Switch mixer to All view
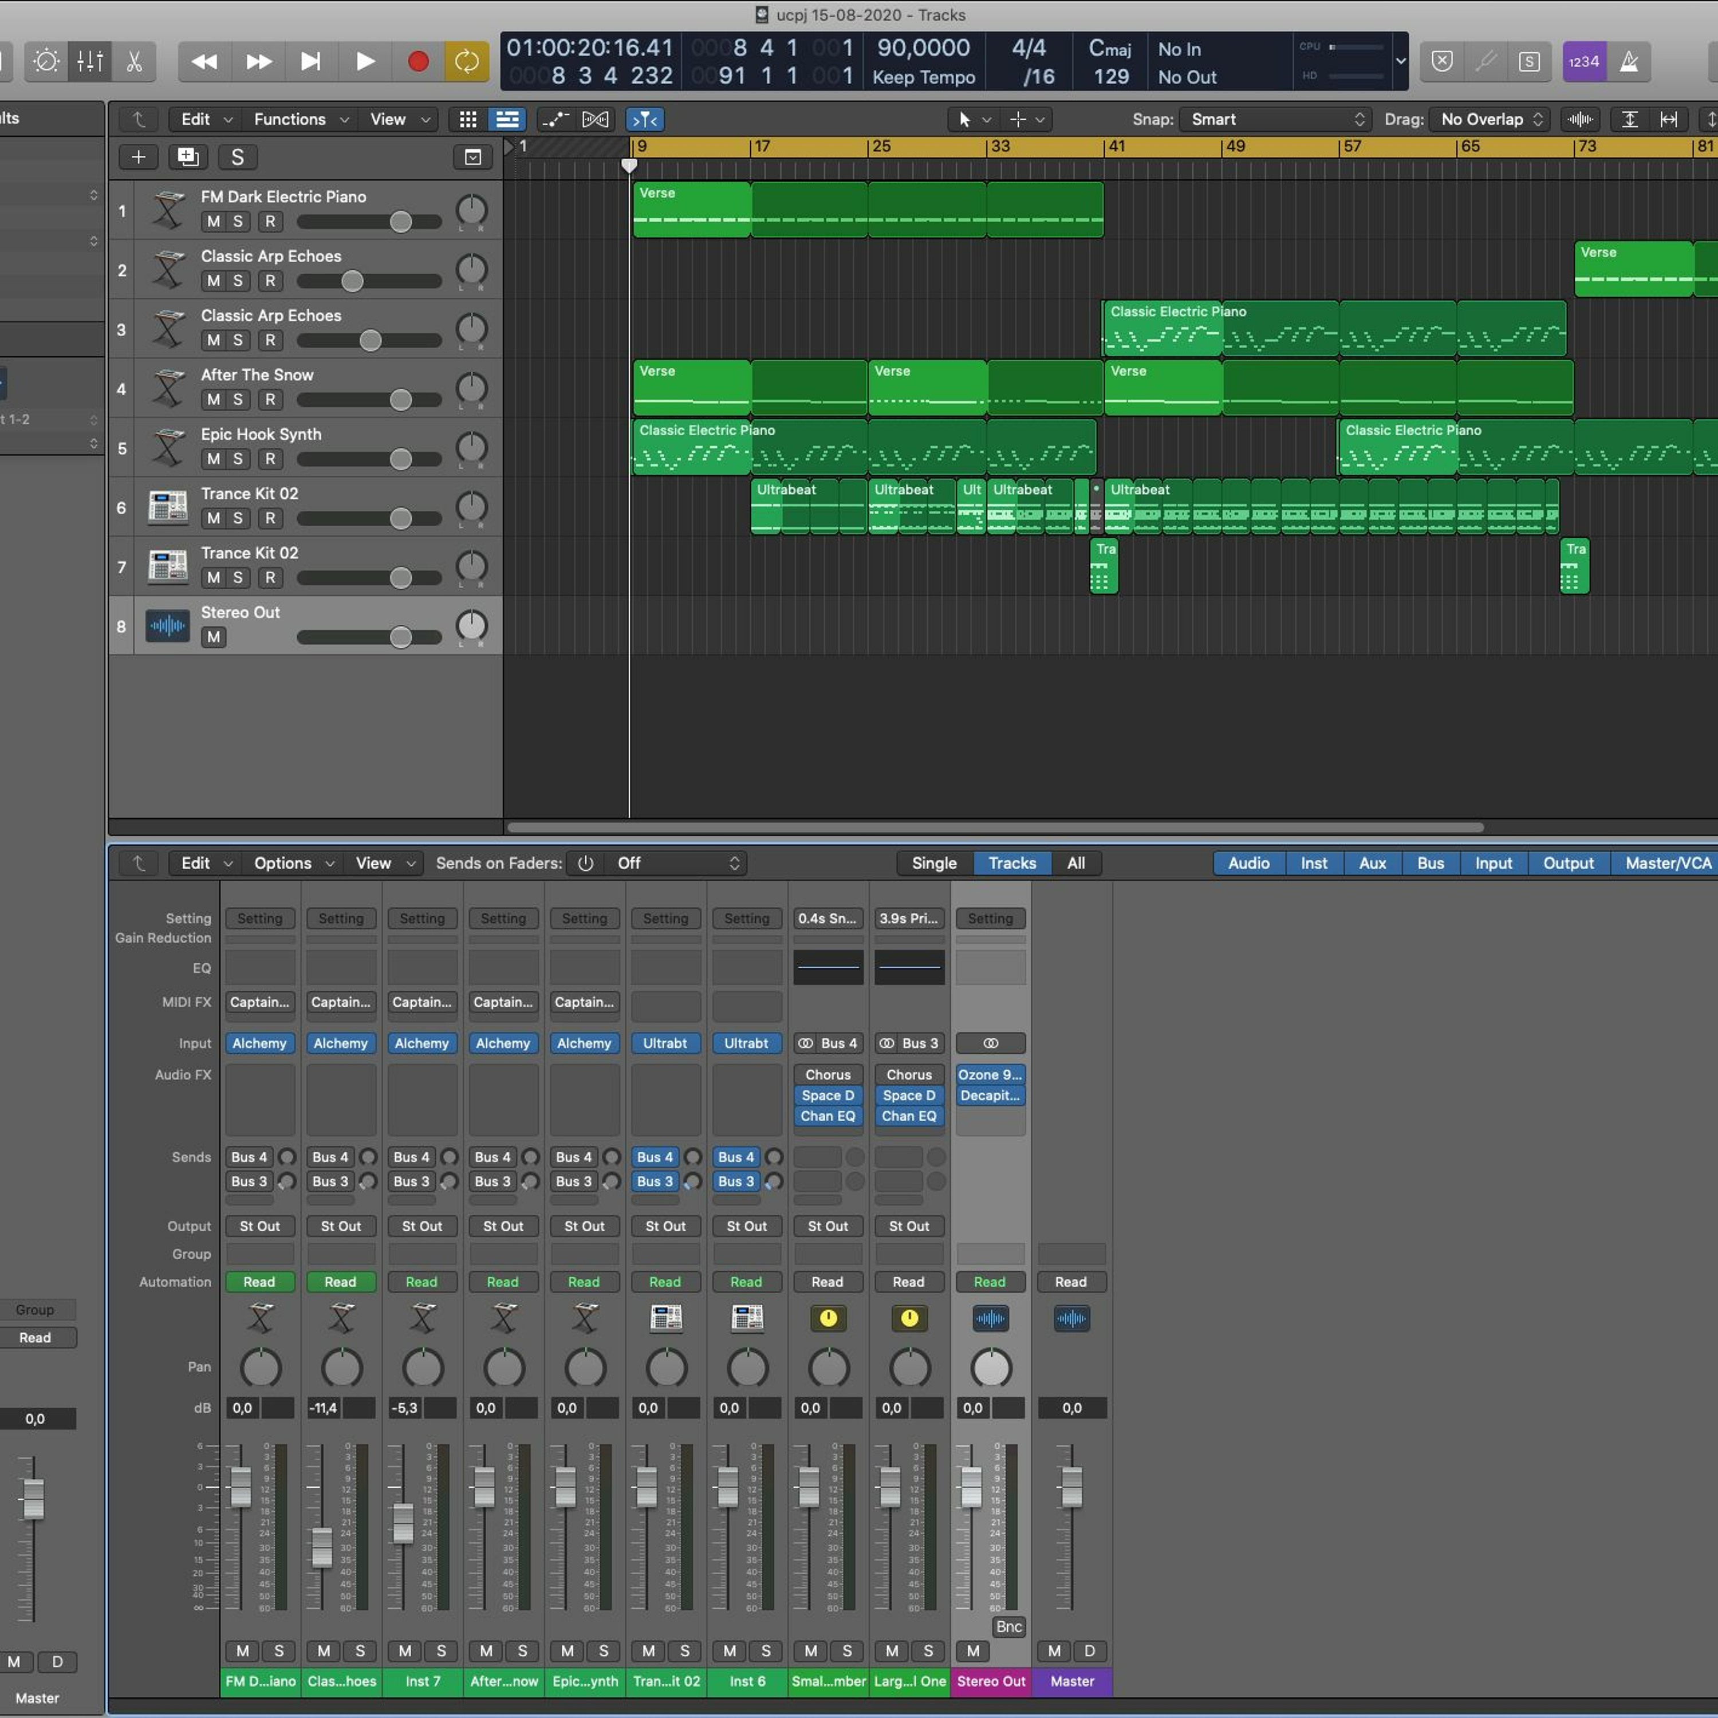Image resolution: width=1718 pixels, height=1718 pixels. 1075,862
